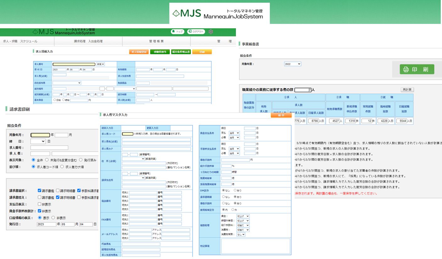Open the 消費税有無 dropdown
The height and width of the screenshot is (259, 442).
coord(241,234)
